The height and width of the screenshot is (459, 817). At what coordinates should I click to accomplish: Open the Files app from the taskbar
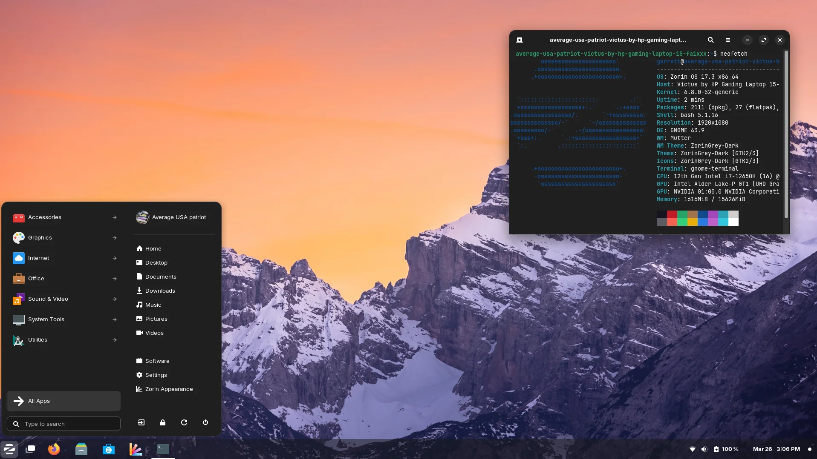81,449
